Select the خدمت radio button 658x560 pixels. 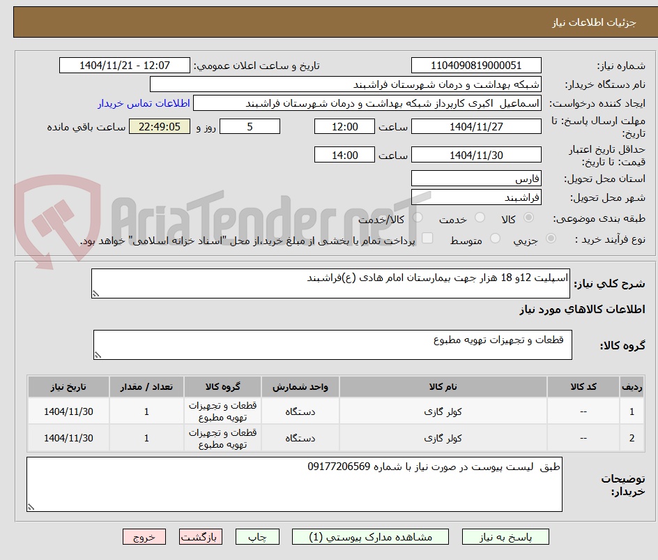point(480,218)
